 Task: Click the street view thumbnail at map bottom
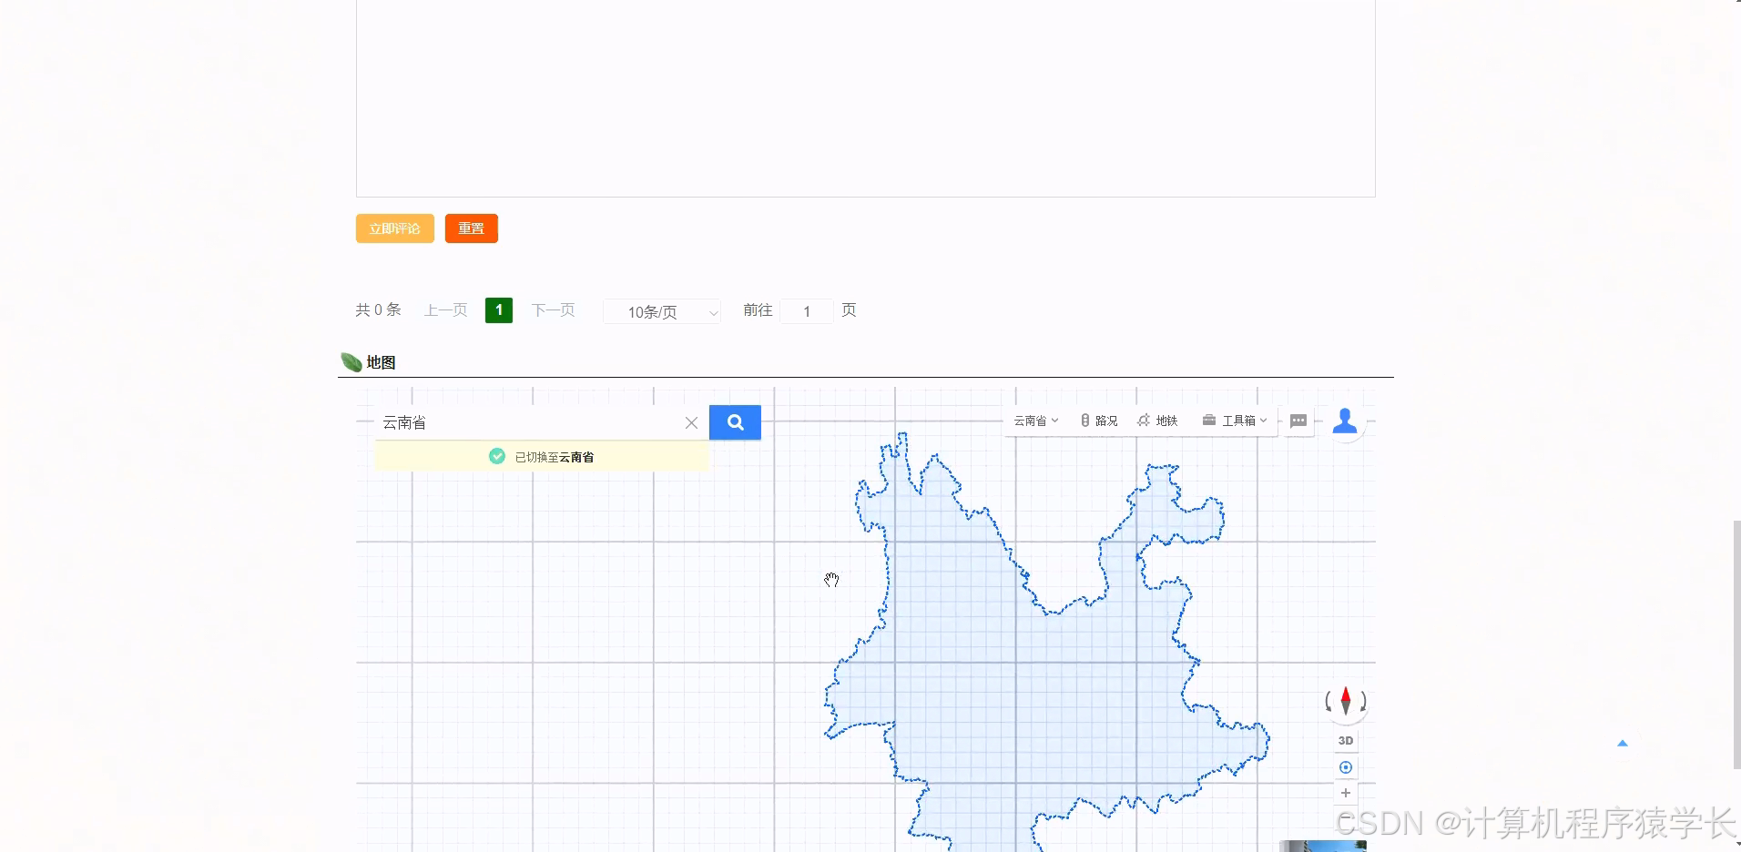click(x=1323, y=847)
